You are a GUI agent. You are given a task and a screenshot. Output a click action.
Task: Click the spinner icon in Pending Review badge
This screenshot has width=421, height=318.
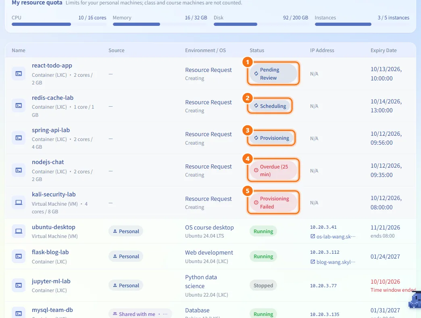tap(256, 74)
